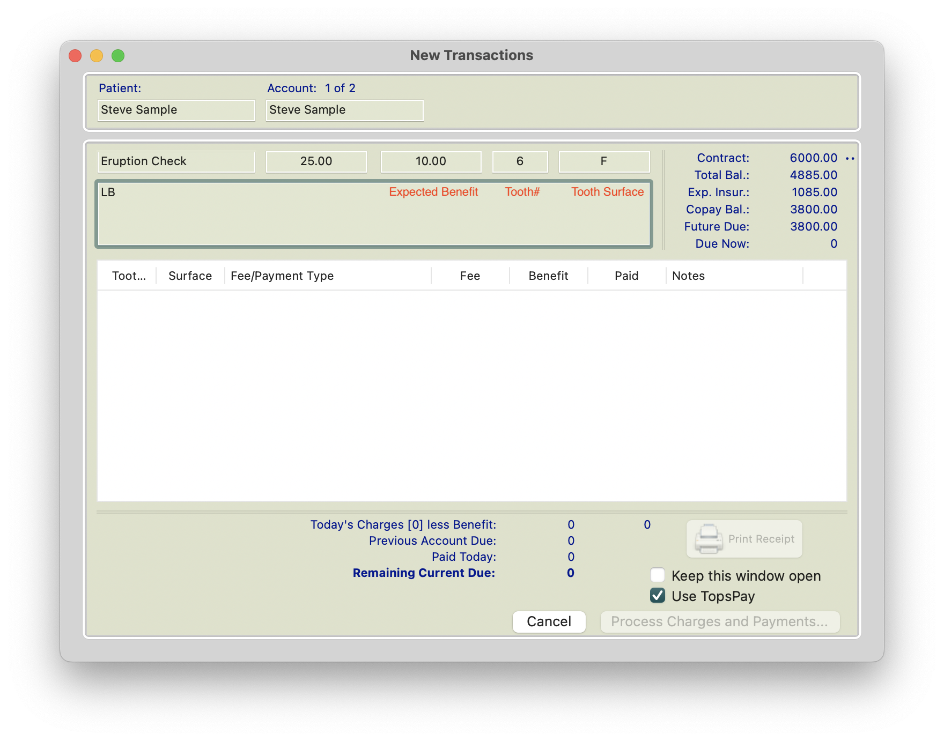
Task: Click the 25.00 fee field
Action: tap(316, 161)
